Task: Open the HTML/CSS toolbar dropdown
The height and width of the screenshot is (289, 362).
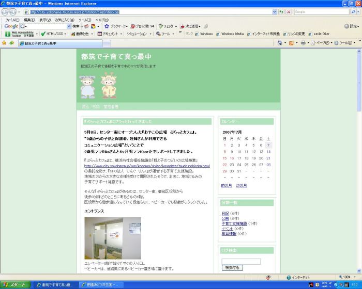Action: click(x=53, y=34)
